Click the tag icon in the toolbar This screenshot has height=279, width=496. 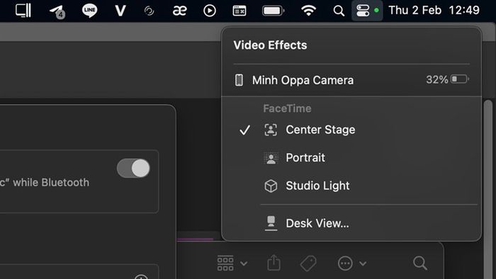coord(308,263)
